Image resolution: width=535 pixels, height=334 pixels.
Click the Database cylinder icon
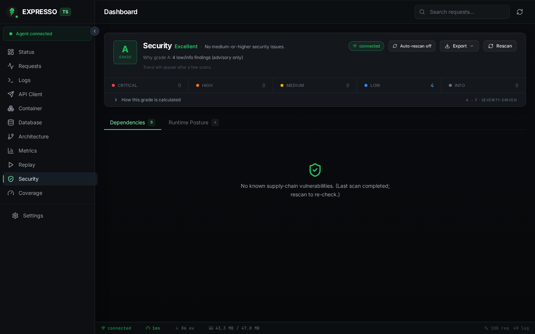coord(11,122)
